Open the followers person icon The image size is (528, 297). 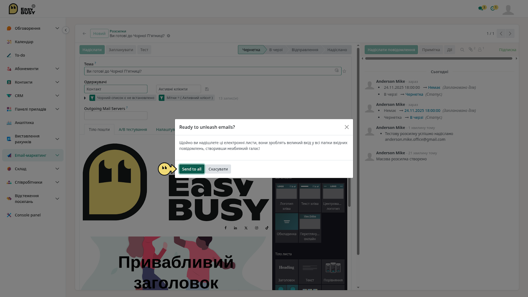[480, 49]
